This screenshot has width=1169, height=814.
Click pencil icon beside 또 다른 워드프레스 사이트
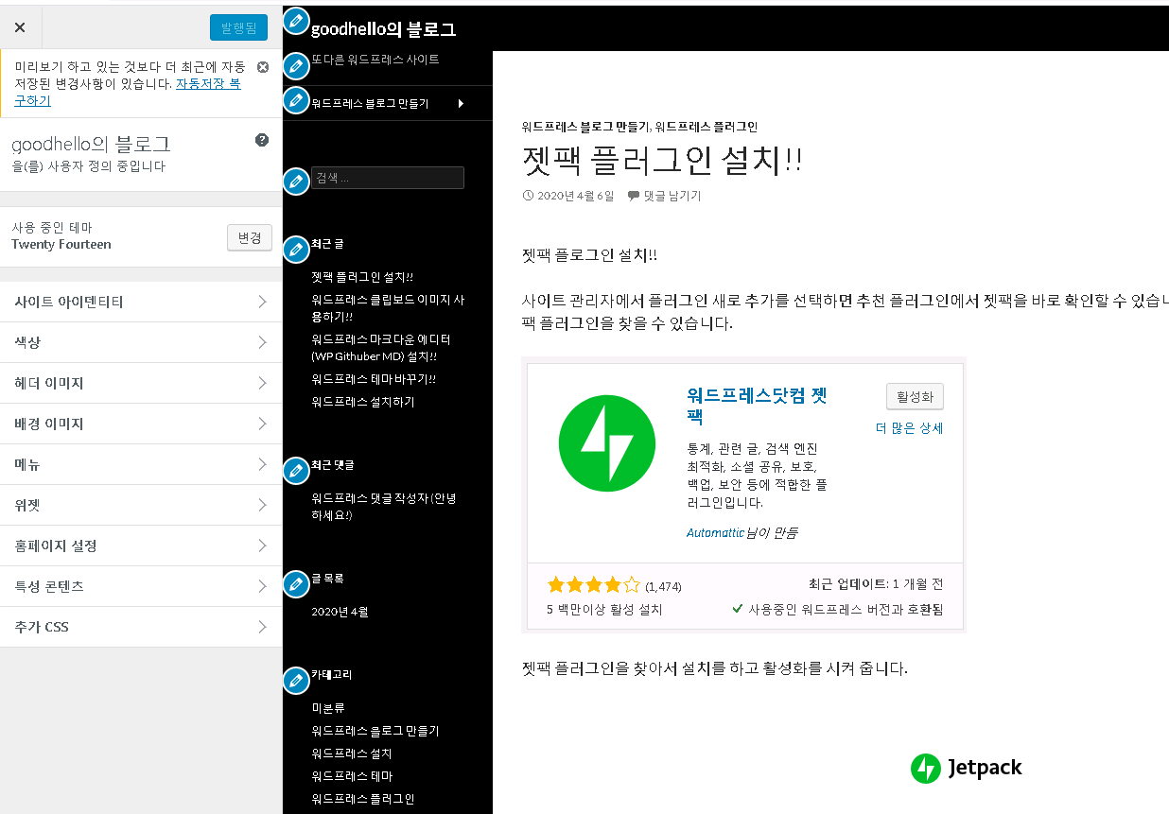[297, 66]
